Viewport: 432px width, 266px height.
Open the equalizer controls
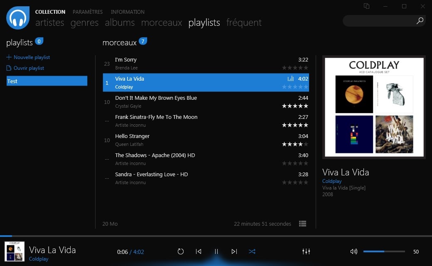pyautogui.click(x=306, y=251)
